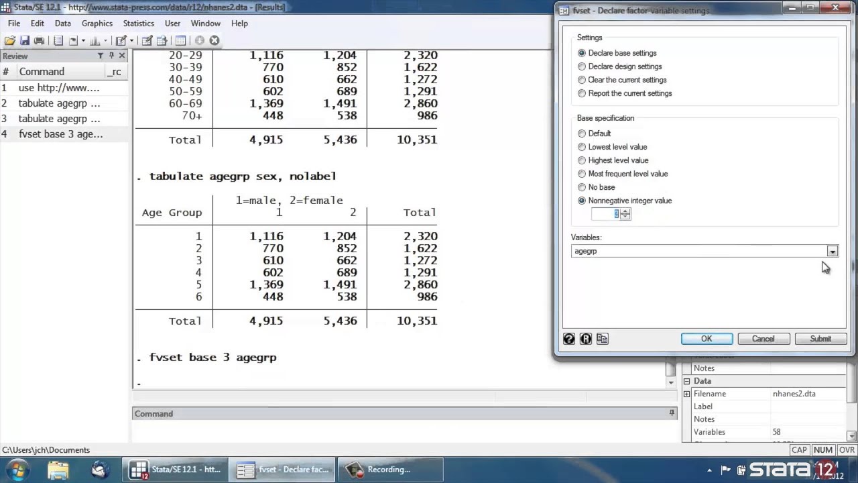This screenshot has height=483, width=858.
Task: Choose Highest level value base option
Action: pos(582,160)
